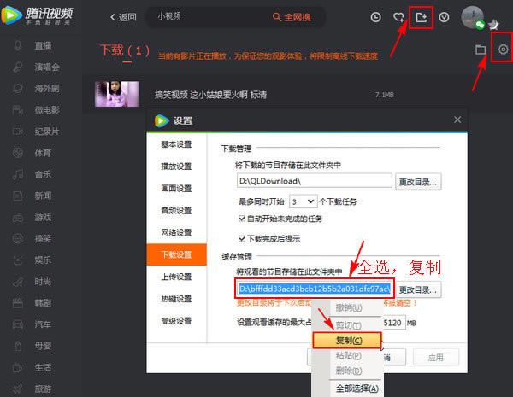513x397 pixels.
Task: Click 更改目录 button for download folder
Action: pyautogui.click(x=418, y=182)
